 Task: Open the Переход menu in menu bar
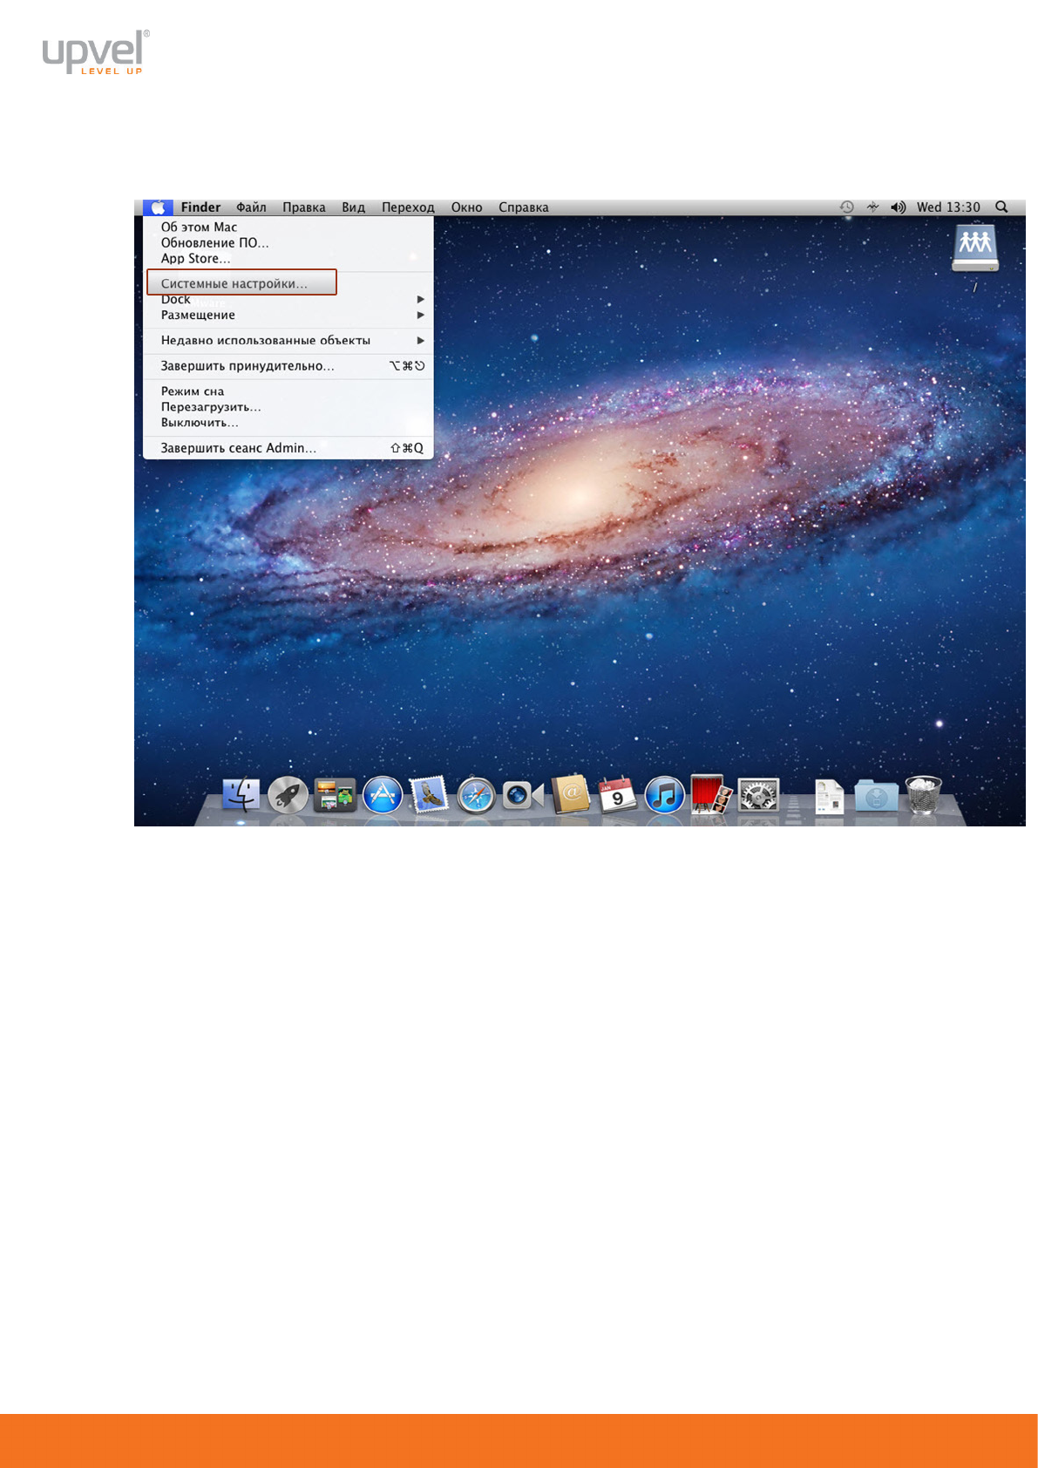(407, 207)
